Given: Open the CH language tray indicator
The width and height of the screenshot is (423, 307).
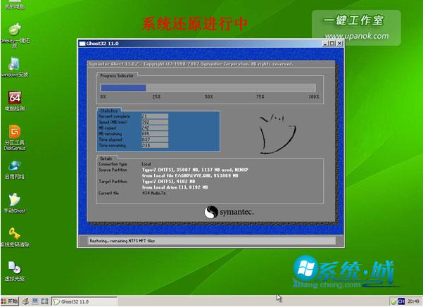Looking at the screenshot, I should (401, 301).
